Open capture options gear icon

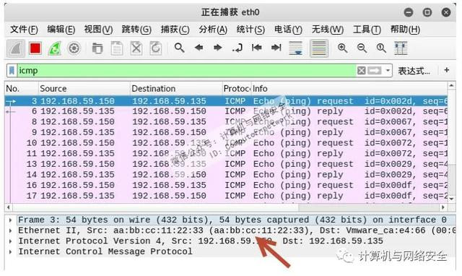click(74, 48)
